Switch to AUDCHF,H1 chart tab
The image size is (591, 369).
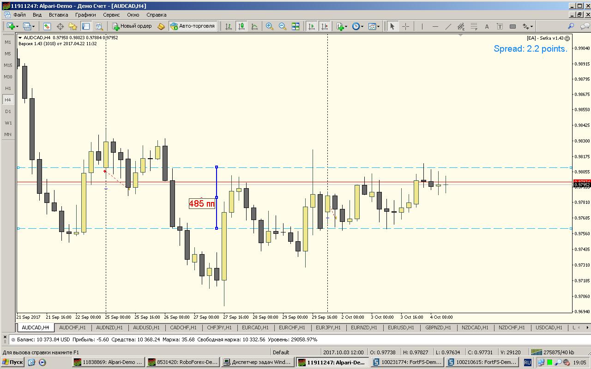point(72,327)
